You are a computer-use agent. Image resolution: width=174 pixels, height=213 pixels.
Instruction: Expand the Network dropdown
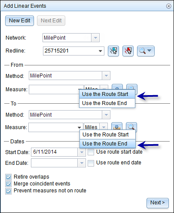[x=95, y=38]
